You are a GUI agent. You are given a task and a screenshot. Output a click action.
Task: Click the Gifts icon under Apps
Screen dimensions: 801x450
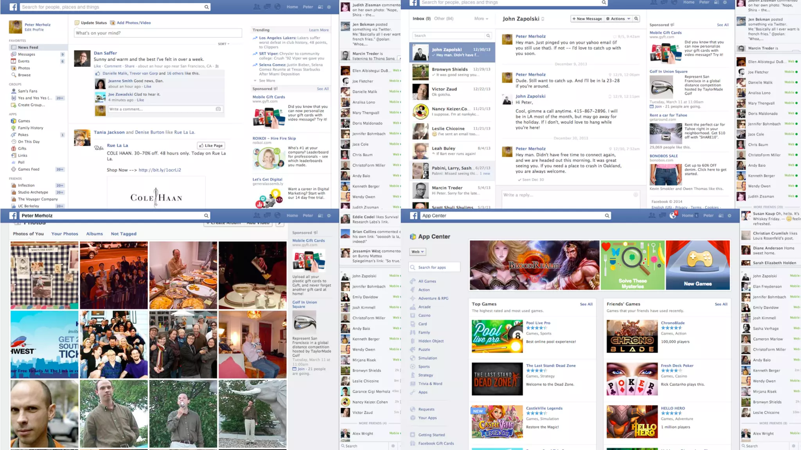click(x=14, y=148)
